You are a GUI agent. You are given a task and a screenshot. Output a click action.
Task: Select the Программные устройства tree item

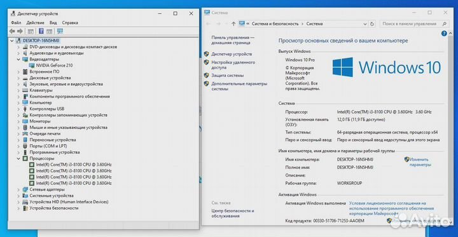point(55,152)
